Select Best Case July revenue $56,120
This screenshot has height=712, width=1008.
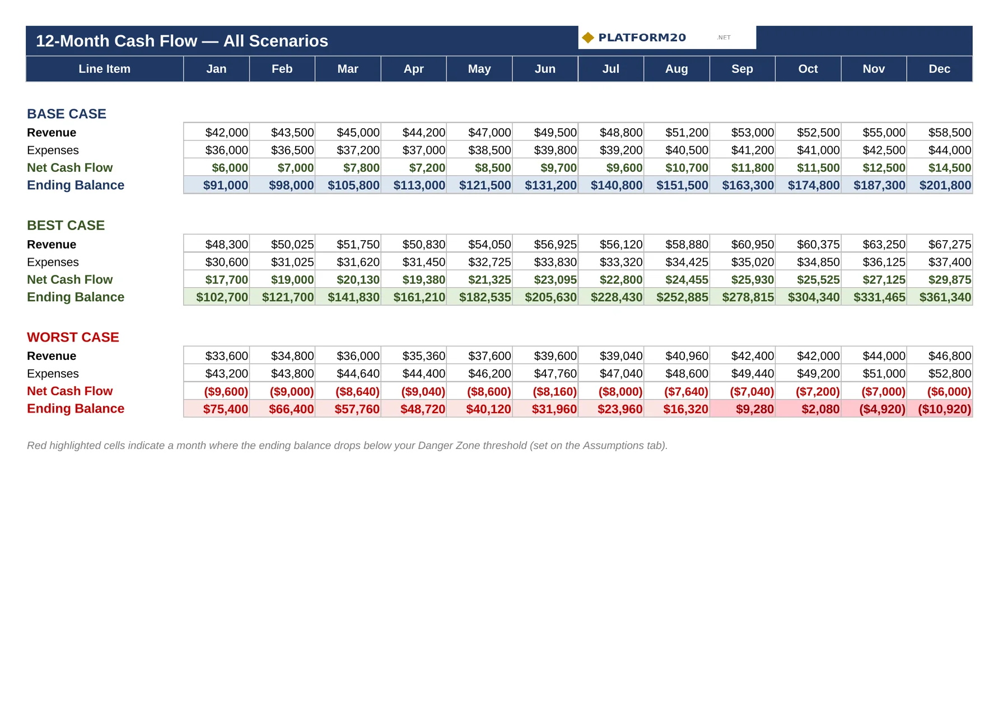(x=611, y=245)
